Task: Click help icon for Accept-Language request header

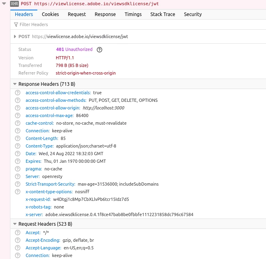Action: coord(18,248)
